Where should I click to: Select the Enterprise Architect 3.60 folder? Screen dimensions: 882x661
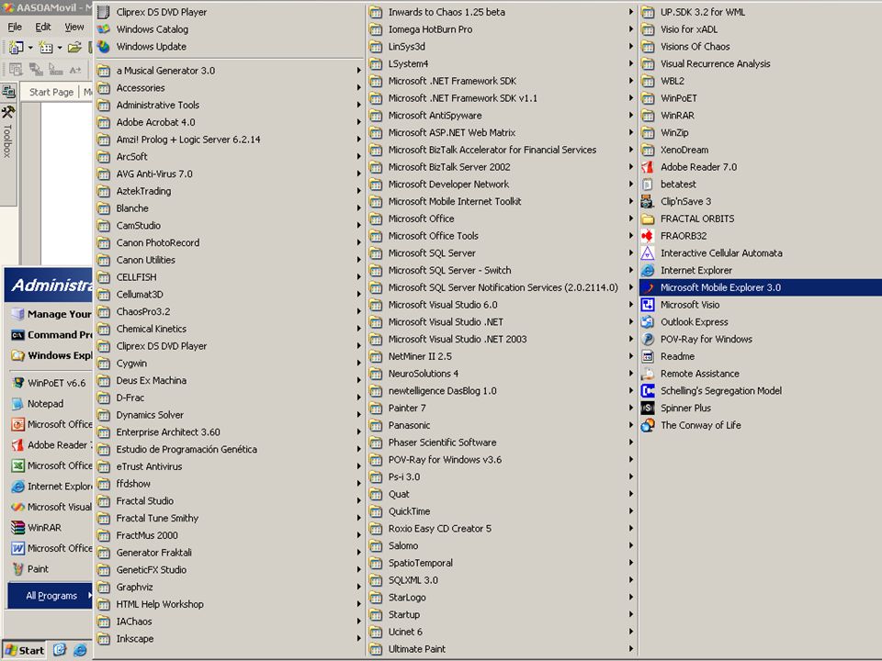pyautogui.click(x=229, y=432)
